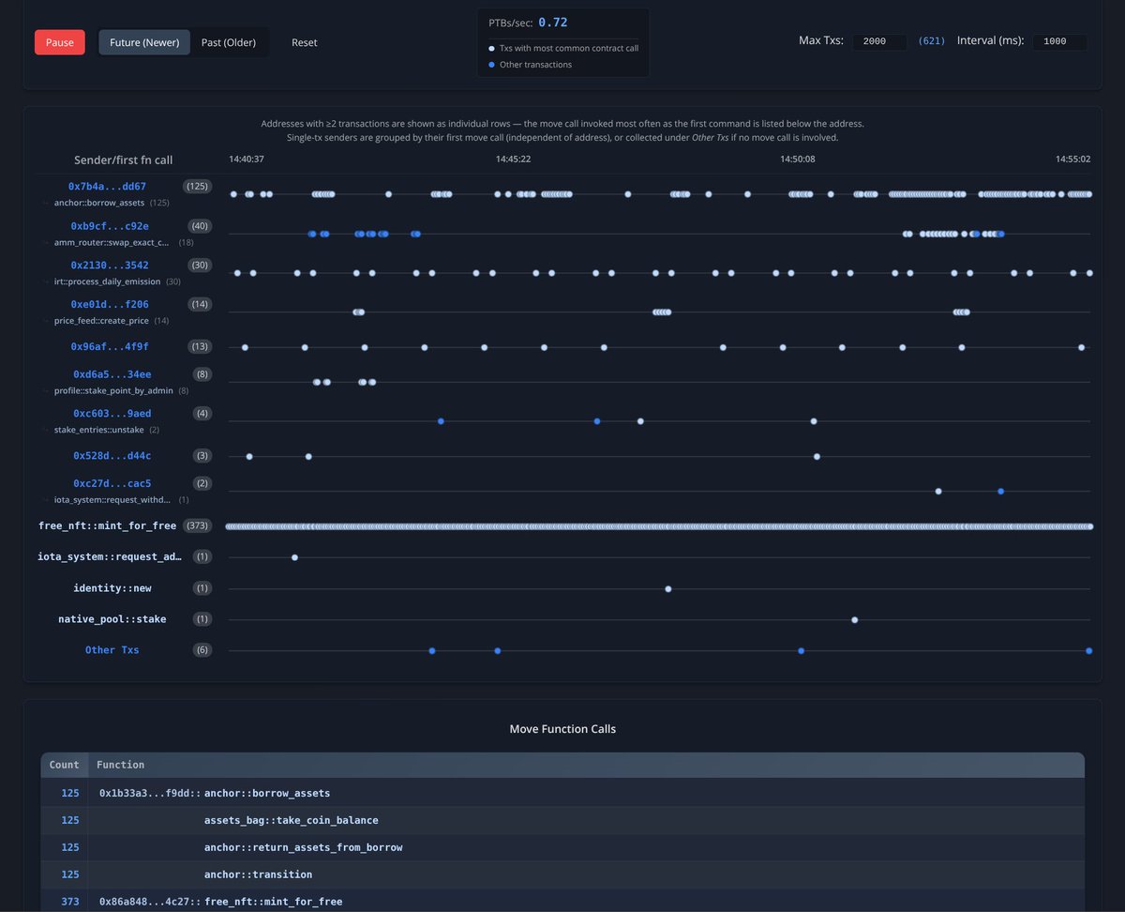1125x912 pixels.
Task: Edit the Max Txs input field
Action: click(x=877, y=40)
